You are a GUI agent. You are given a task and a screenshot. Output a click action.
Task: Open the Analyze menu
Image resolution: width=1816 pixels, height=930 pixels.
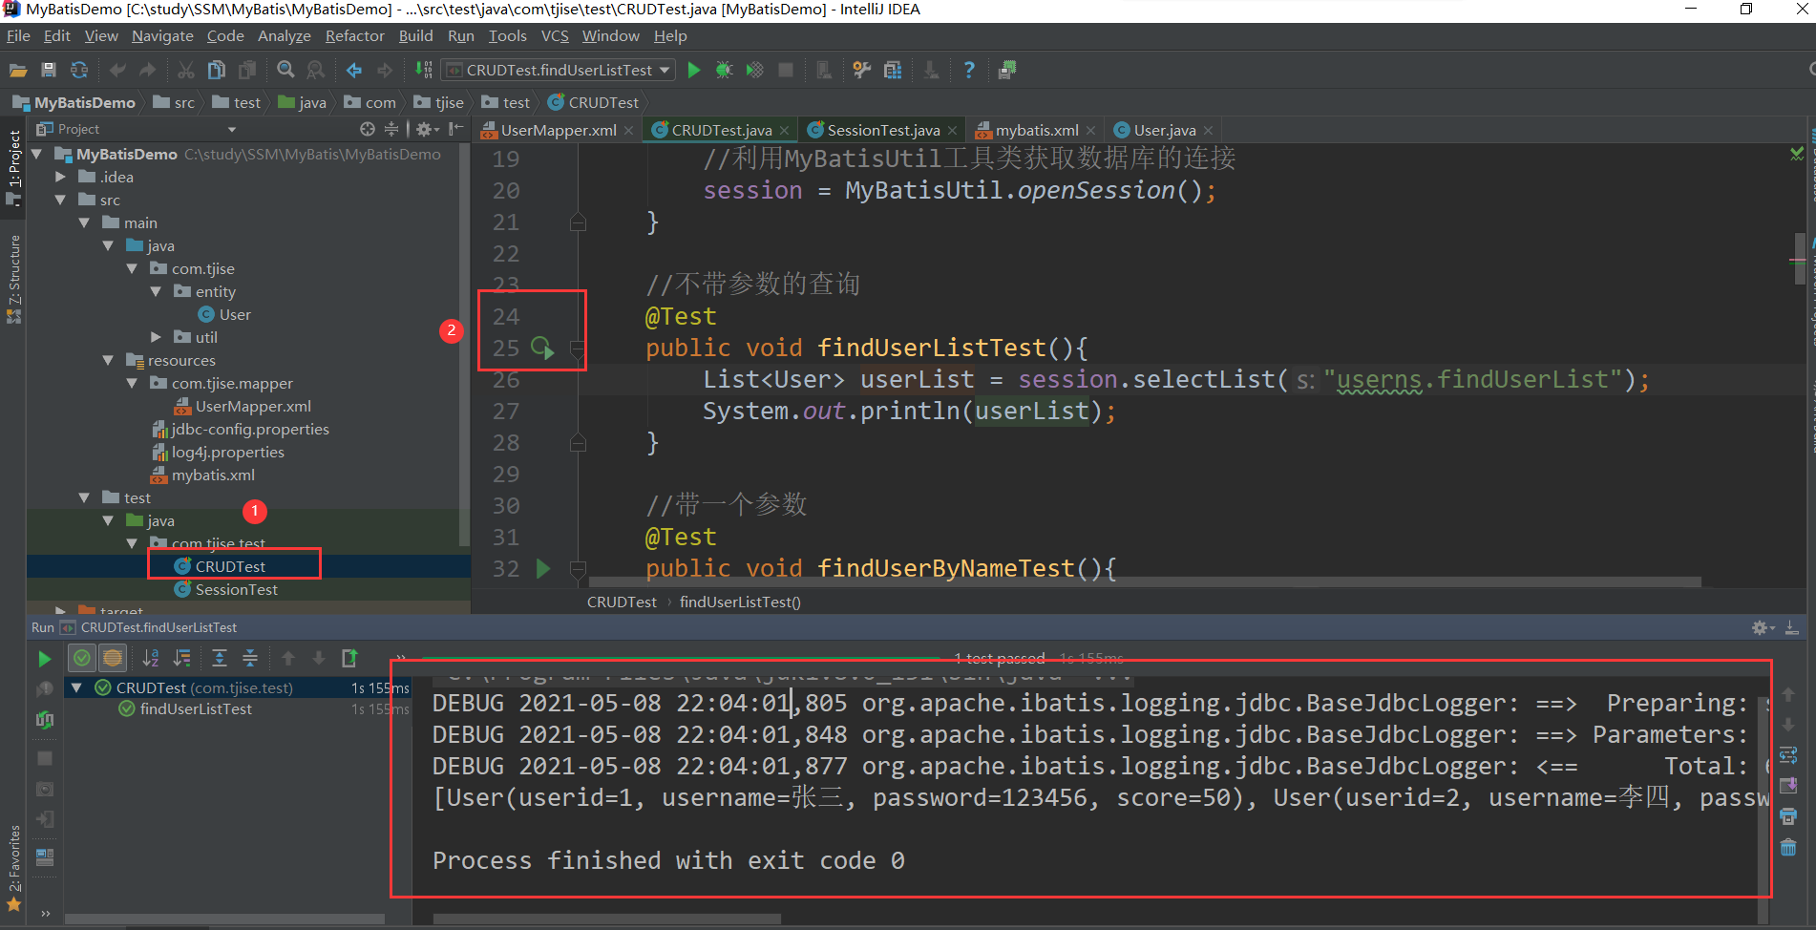[285, 35]
